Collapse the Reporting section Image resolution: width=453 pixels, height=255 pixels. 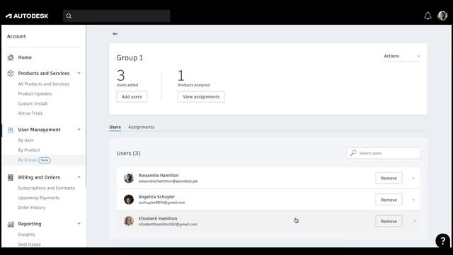(x=79, y=224)
